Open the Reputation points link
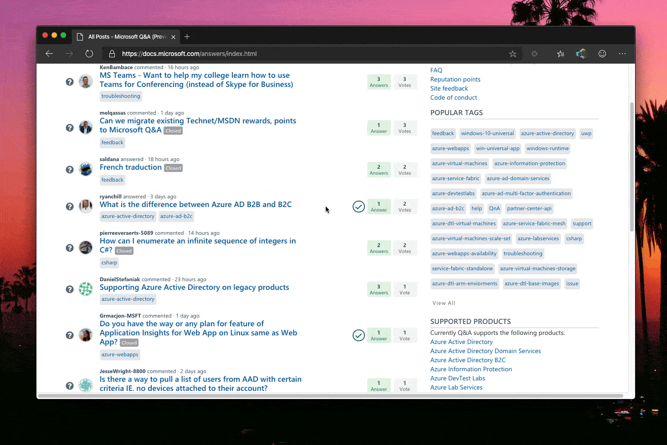Screen dimensions: 667x445 [x=455, y=79]
